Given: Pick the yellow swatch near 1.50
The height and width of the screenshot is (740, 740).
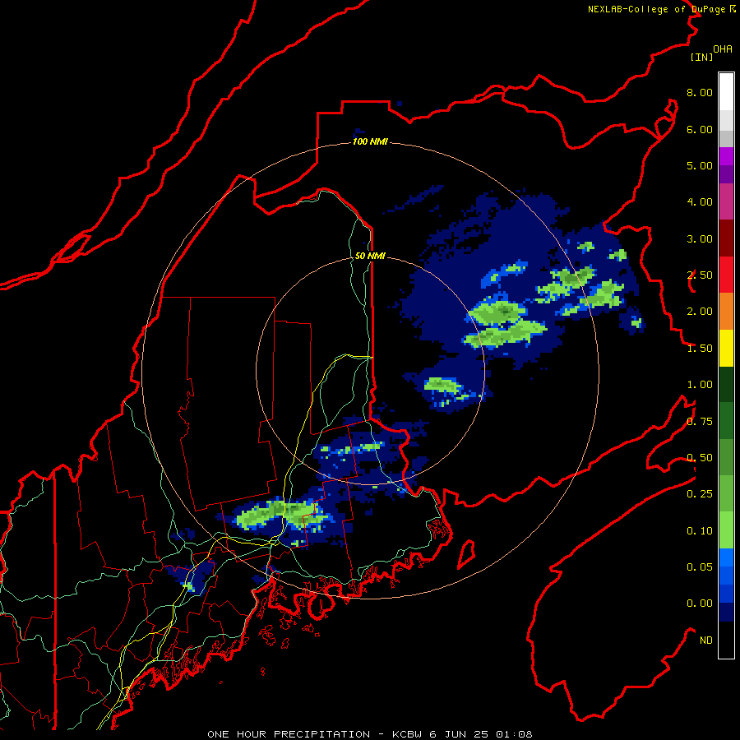Looking at the screenshot, I should coord(726,348).
